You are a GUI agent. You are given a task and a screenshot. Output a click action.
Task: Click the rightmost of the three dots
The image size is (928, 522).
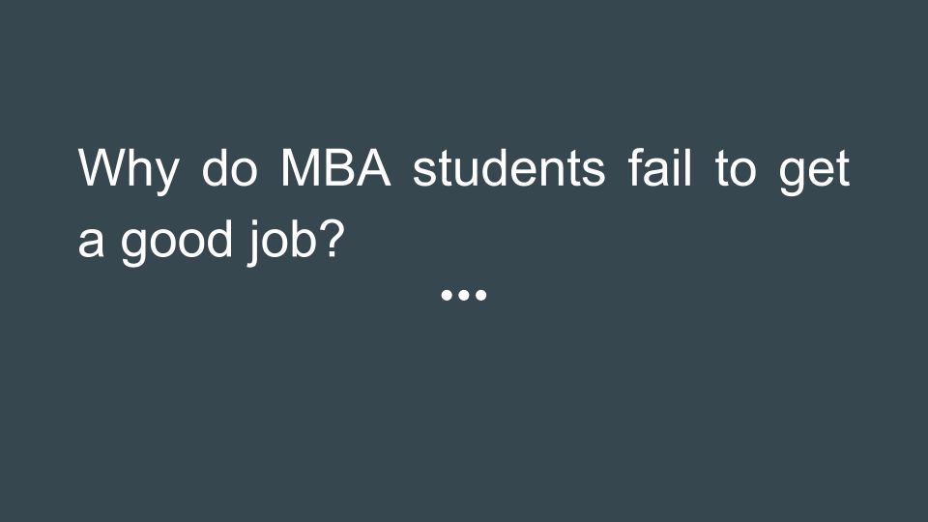point(478,293)
